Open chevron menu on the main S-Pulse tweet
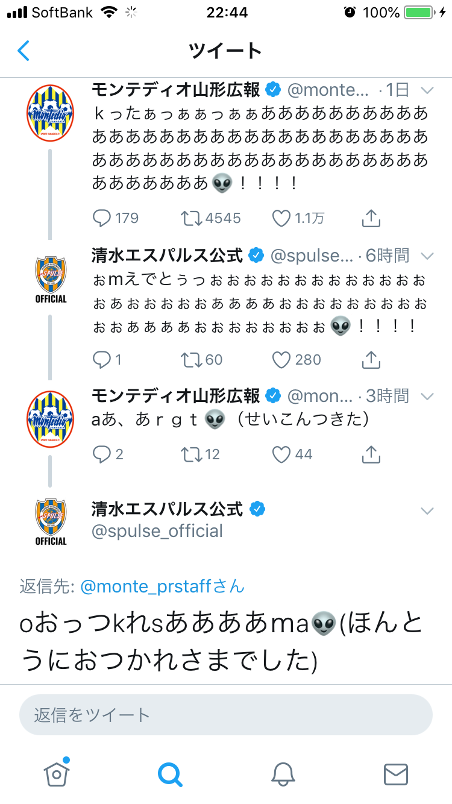 (x=427, y=511)
